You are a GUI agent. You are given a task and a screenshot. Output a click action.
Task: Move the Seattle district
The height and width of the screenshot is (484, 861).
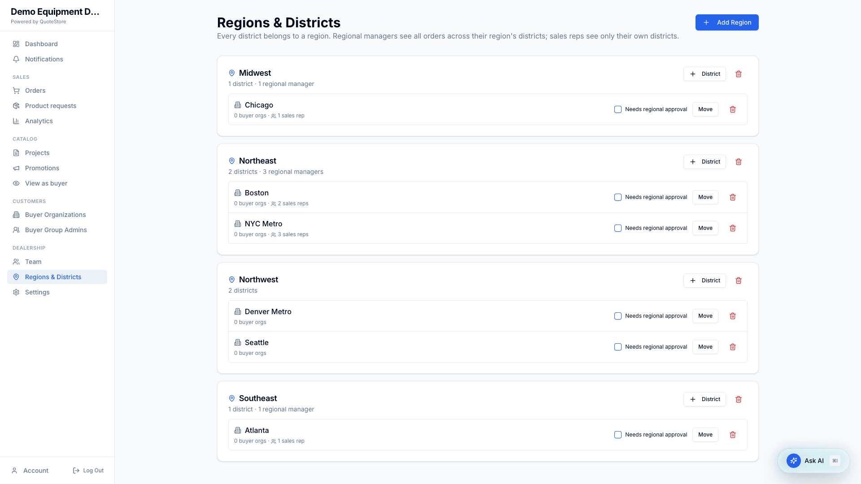coord(705,347)
